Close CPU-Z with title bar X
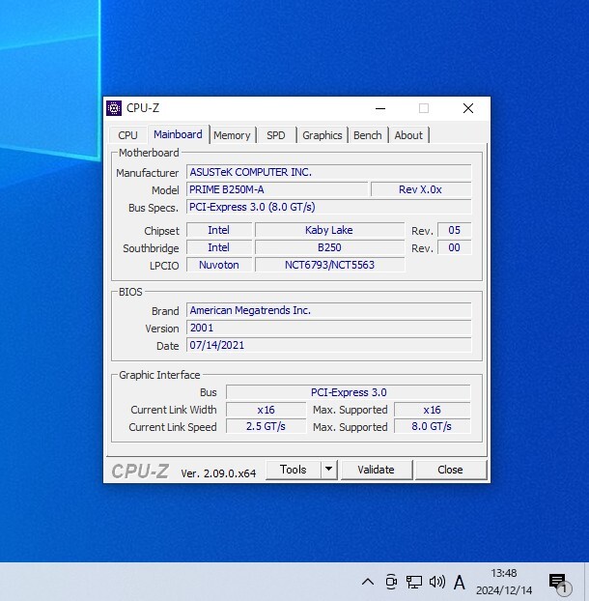Image resolution: width=589 pixels, height=601 pixels. 468,108
